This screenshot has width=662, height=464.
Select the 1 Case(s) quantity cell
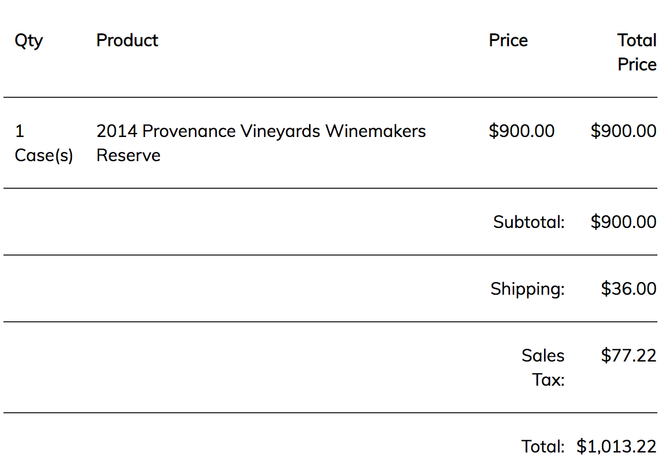click(x=44, y=143)
